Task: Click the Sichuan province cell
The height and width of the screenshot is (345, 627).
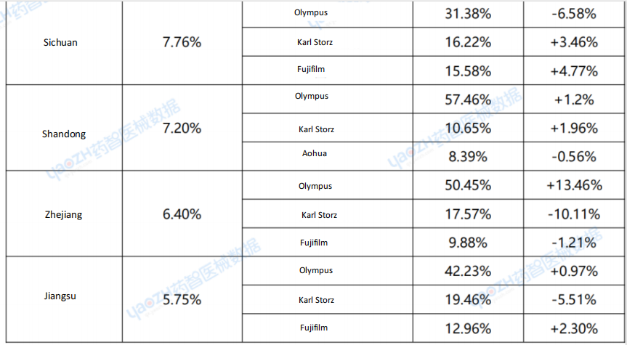Action: pyautogui.click(x=60, y=42)
